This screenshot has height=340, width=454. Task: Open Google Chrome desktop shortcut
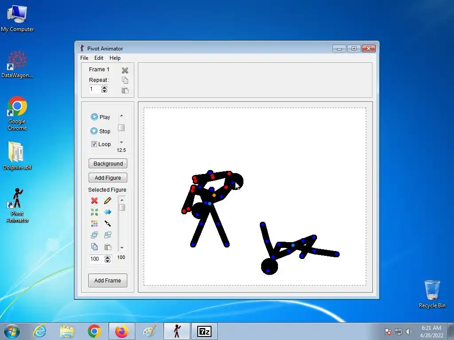pos(17,113)
